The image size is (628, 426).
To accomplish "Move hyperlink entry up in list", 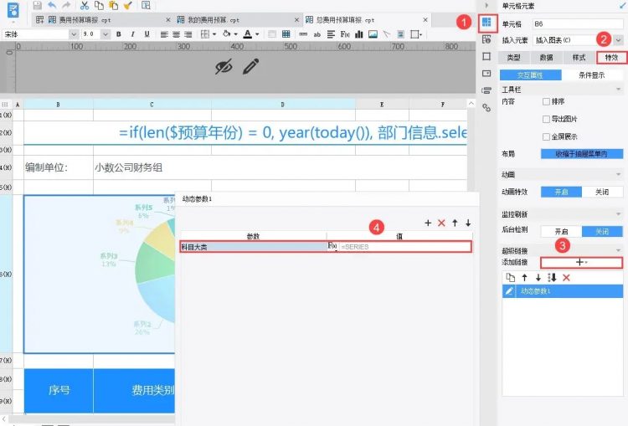I will pyautogui.click(x=525, y=278).
